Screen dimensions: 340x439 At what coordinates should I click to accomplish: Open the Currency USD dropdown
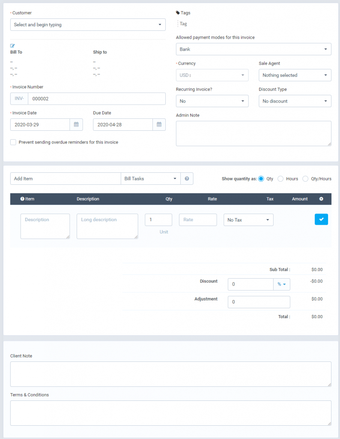click(212, 75)
